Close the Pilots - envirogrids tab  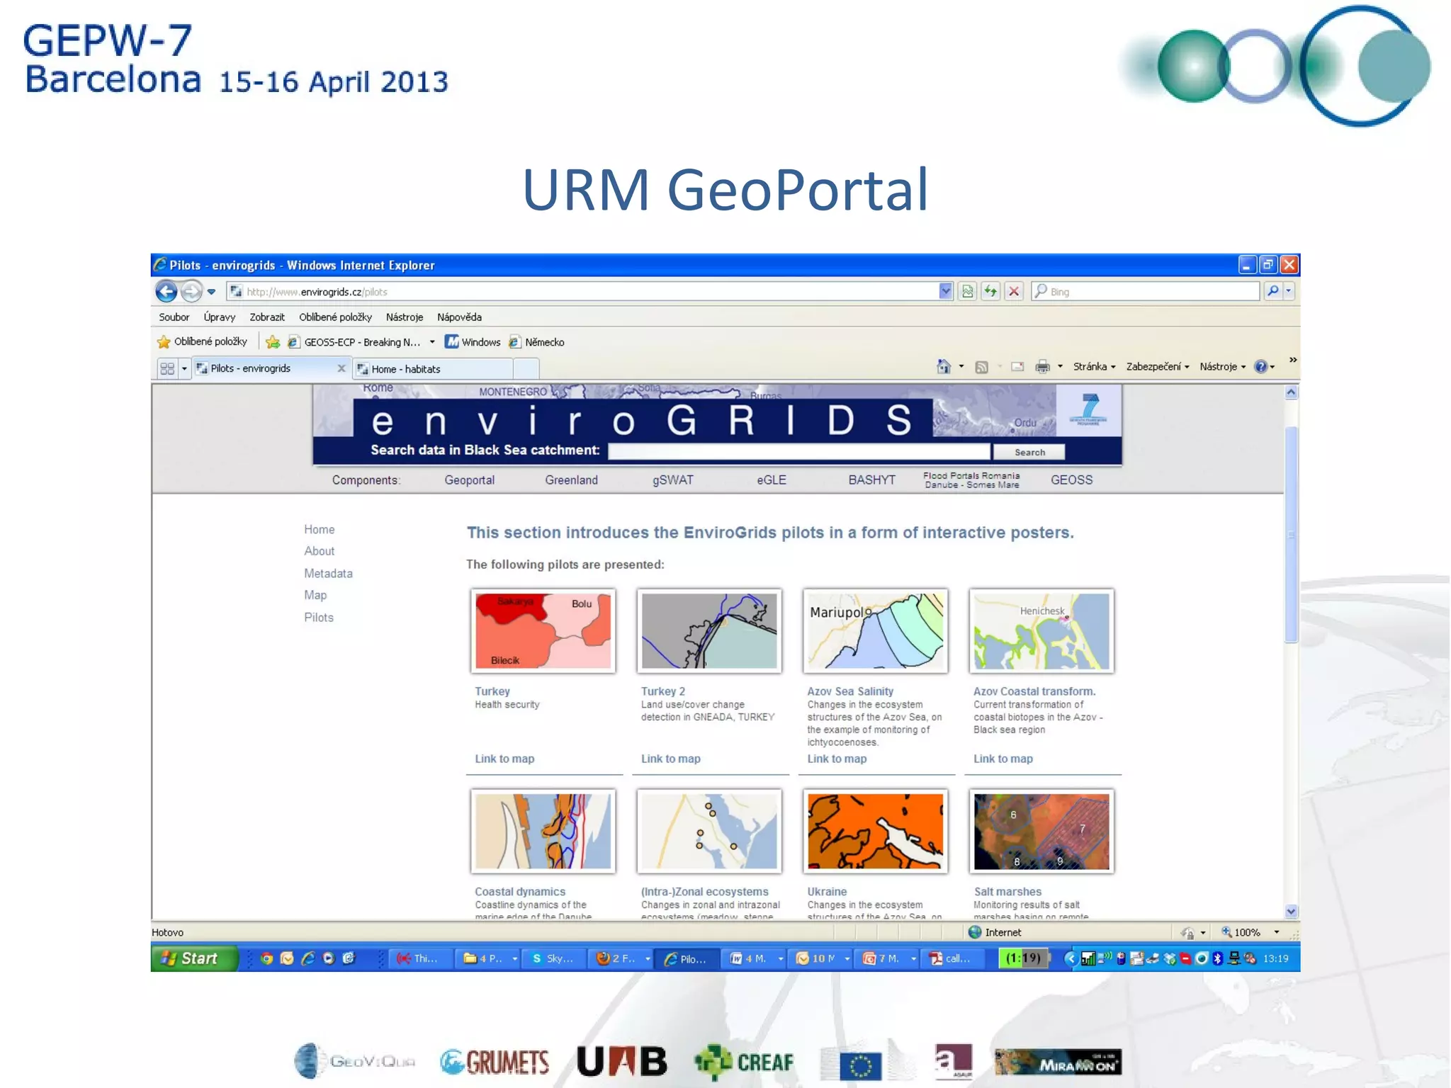[341, 368]
